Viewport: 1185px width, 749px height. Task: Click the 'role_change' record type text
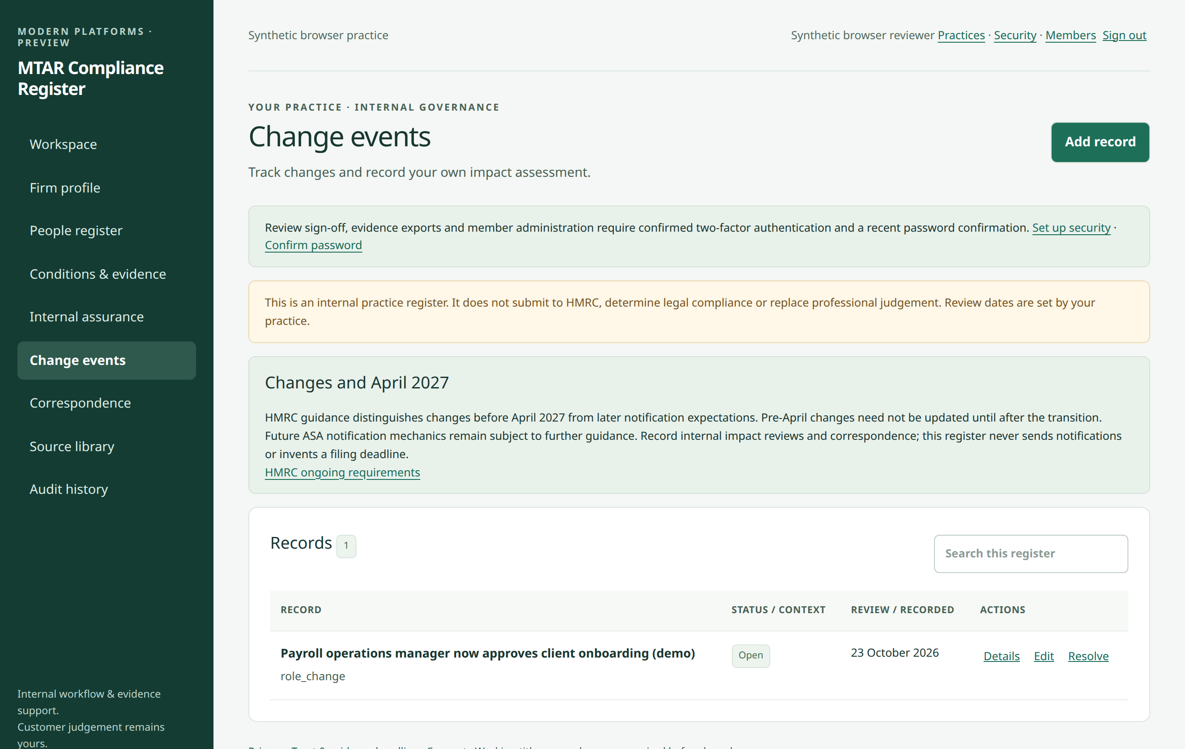pyautogui.click(x=312, y=676)
